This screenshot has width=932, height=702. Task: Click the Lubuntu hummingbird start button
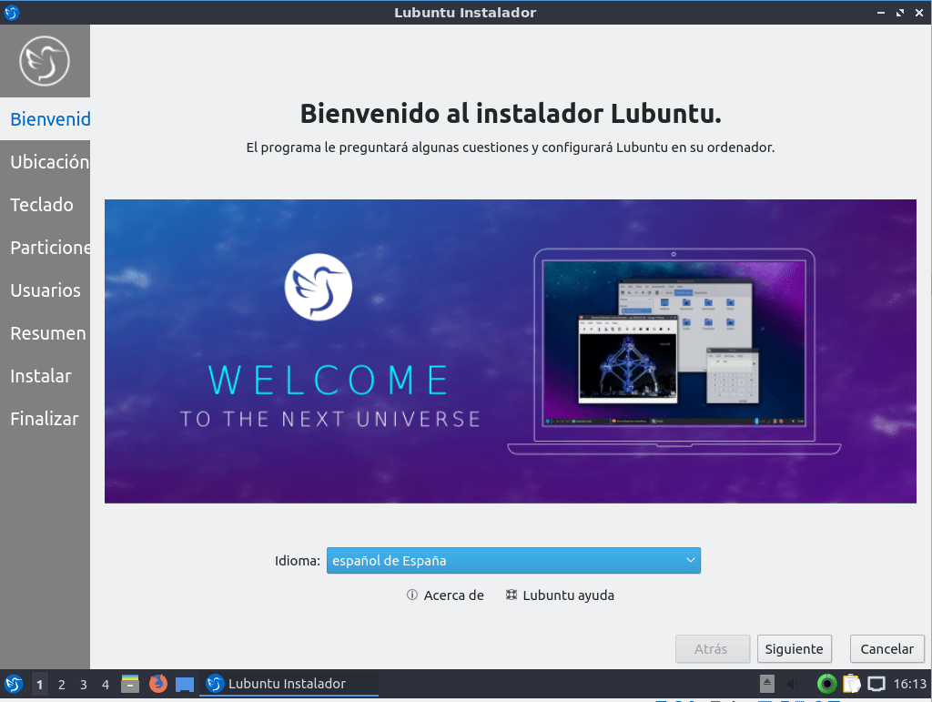coord(13,683)
